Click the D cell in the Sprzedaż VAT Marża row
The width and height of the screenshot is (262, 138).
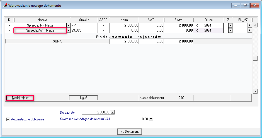(9, 30)
